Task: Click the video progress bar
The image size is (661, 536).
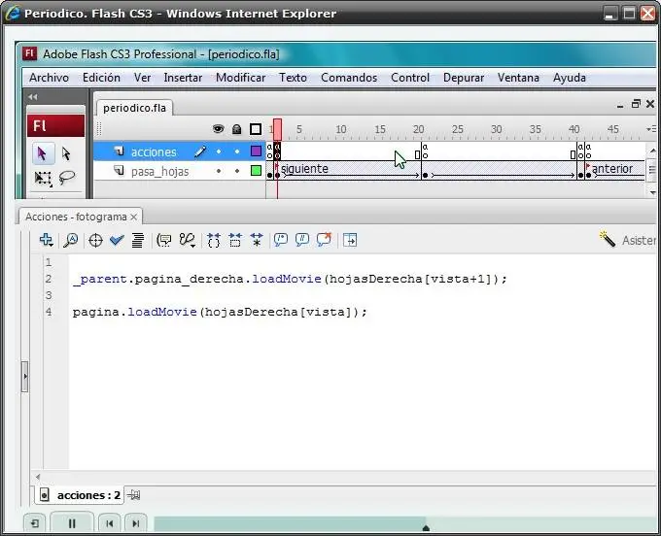Action: coord(404,524)
